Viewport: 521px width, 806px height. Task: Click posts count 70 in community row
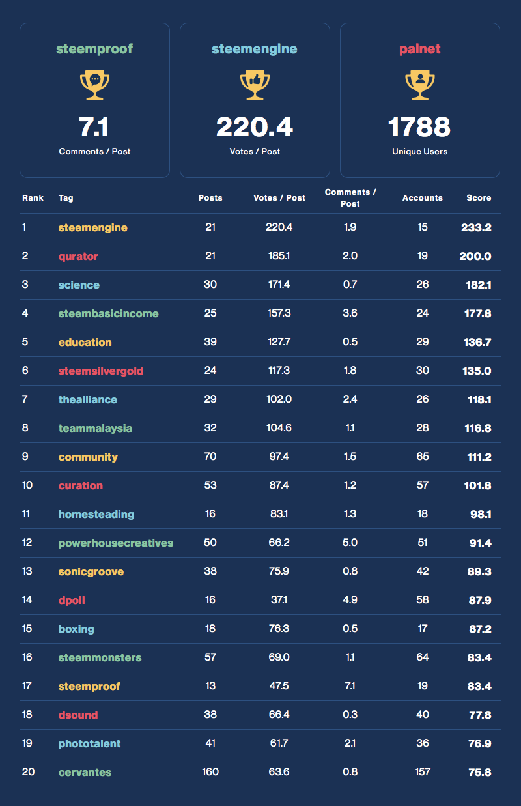(x=210, y=457)
